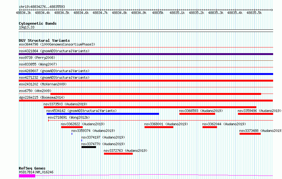282x179 pixels.
Task: Select the blue nsv4534142 variant bar
Action: (x=103, y=114)
